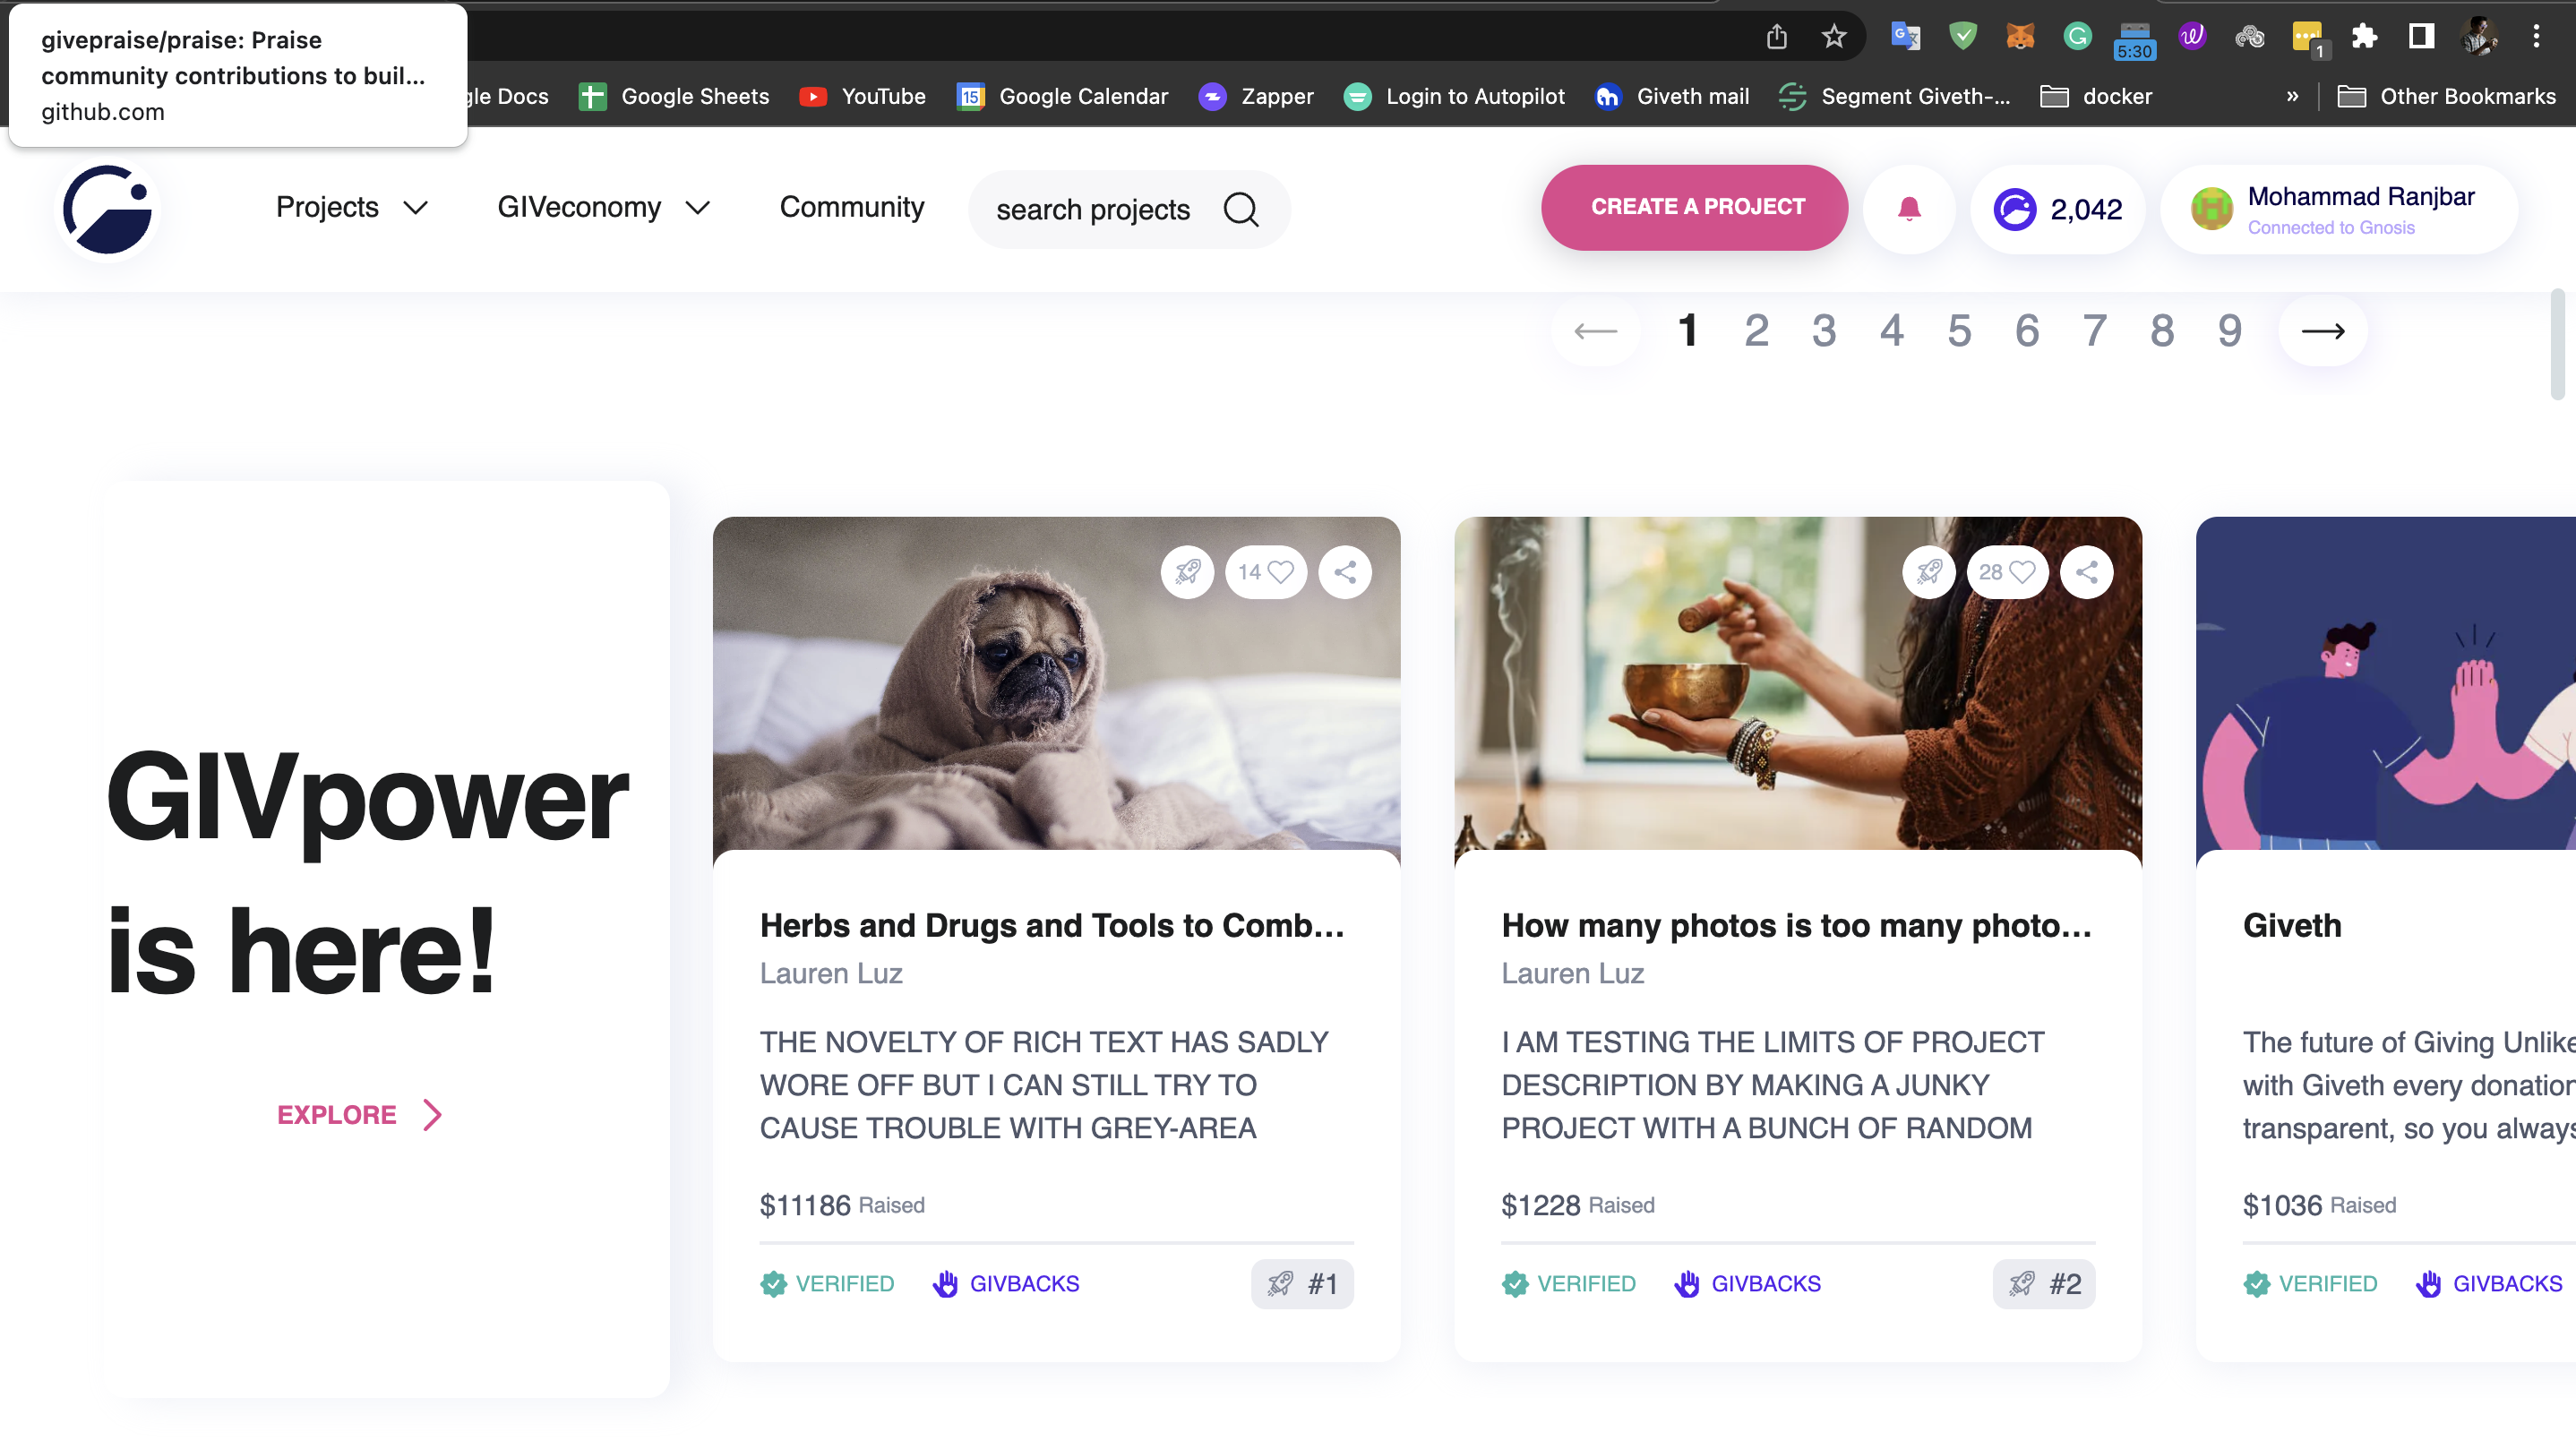
Task: Click the rocket boost icon on the photos project
Action: click(1928, 572)
